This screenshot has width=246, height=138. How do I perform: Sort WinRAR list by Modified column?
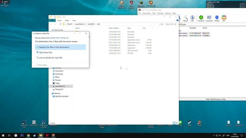click(x=193, y=28)
